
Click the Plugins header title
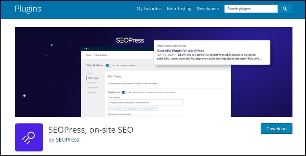tap(28, 9)
